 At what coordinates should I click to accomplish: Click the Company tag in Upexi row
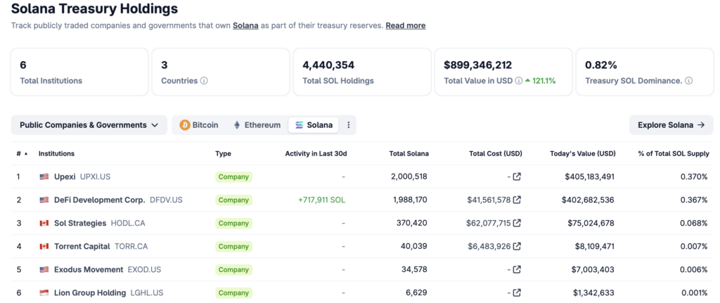(x=233, y=176)
